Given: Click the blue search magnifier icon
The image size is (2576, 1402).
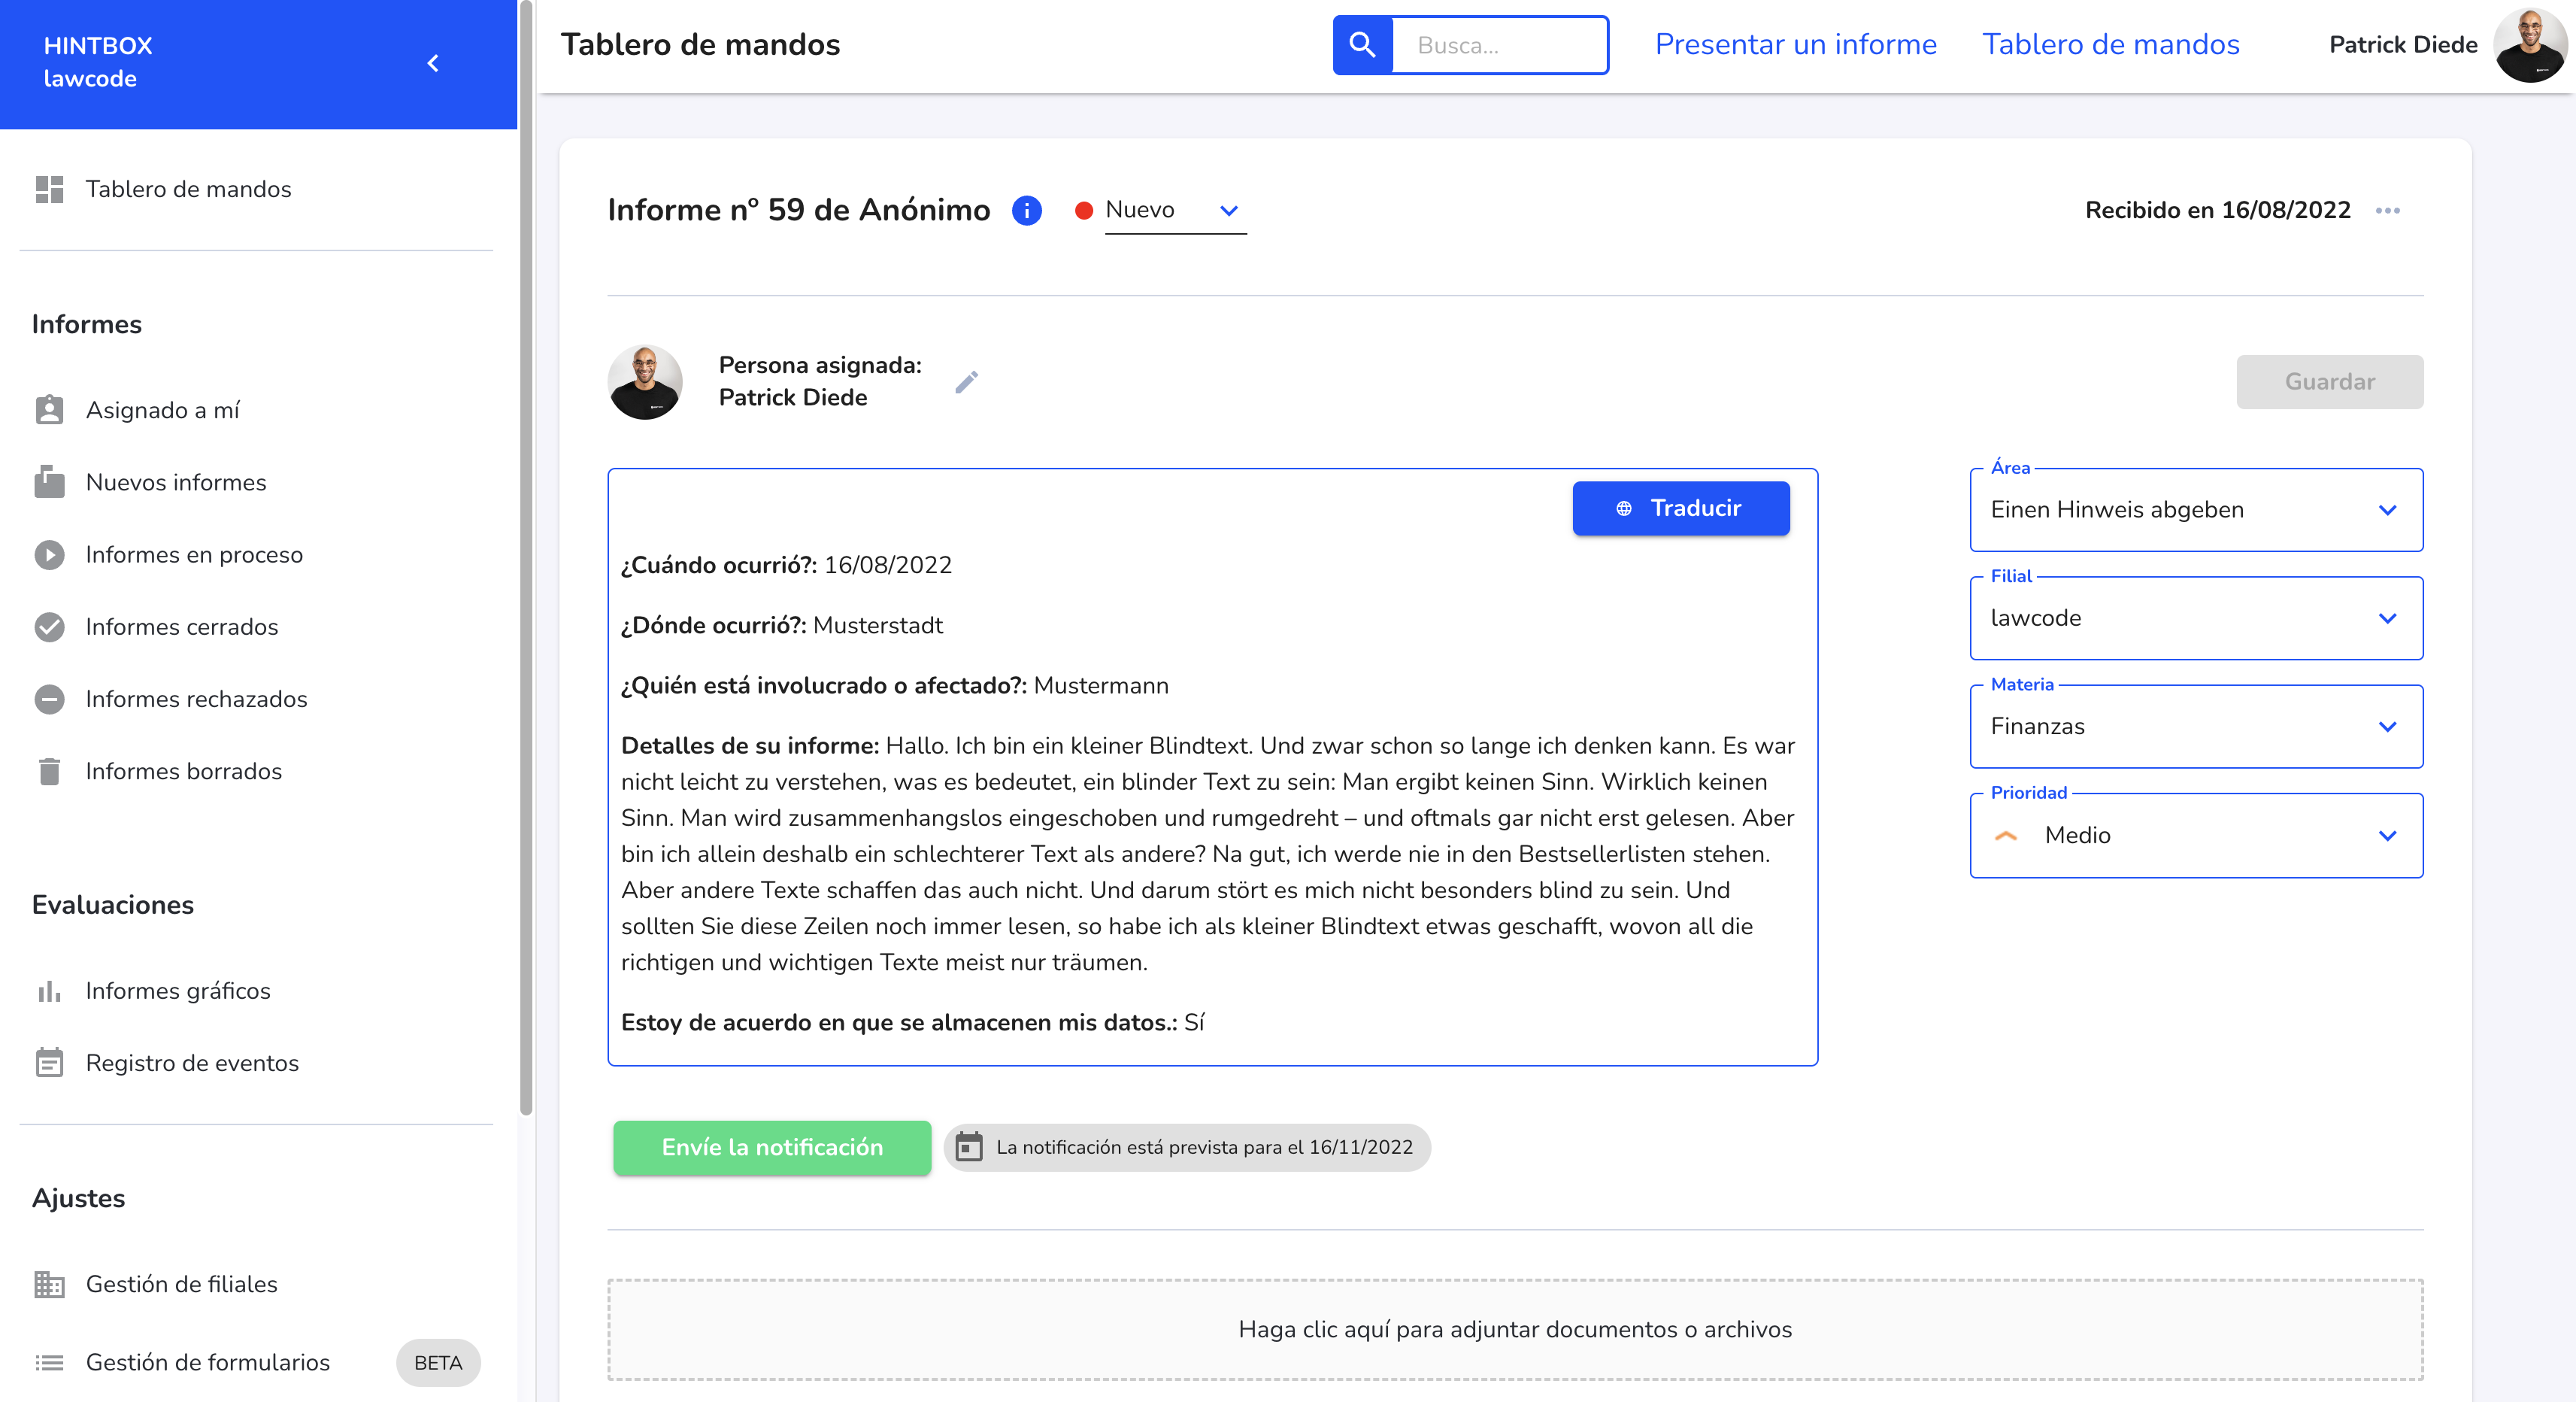Looking at the screenshot, I should (1362, 45).
